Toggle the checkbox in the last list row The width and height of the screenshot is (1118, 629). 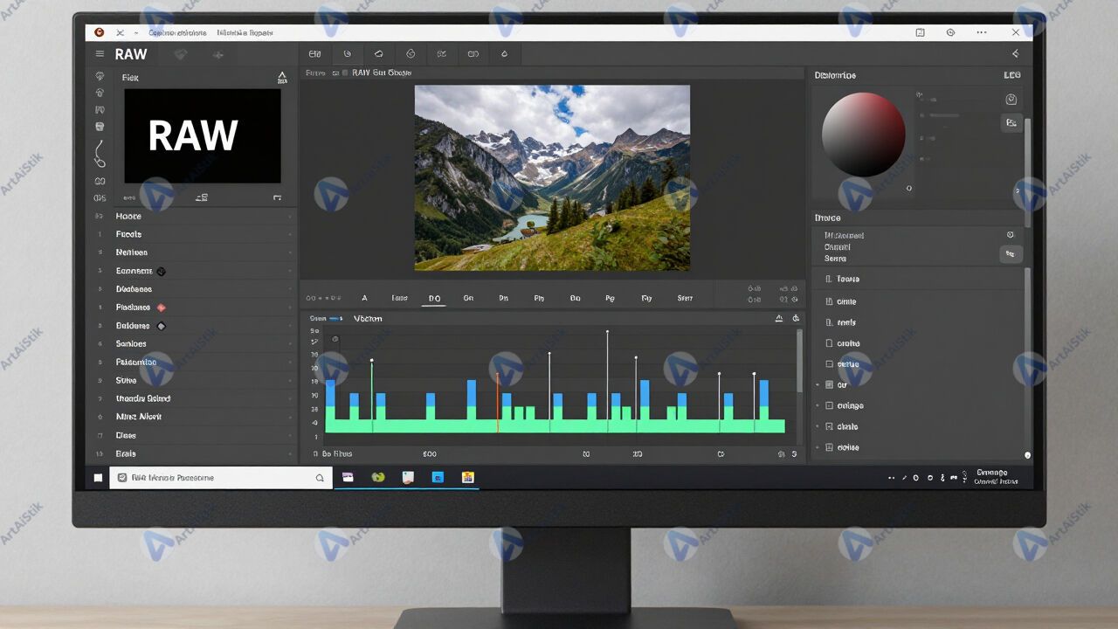point(829,447)
